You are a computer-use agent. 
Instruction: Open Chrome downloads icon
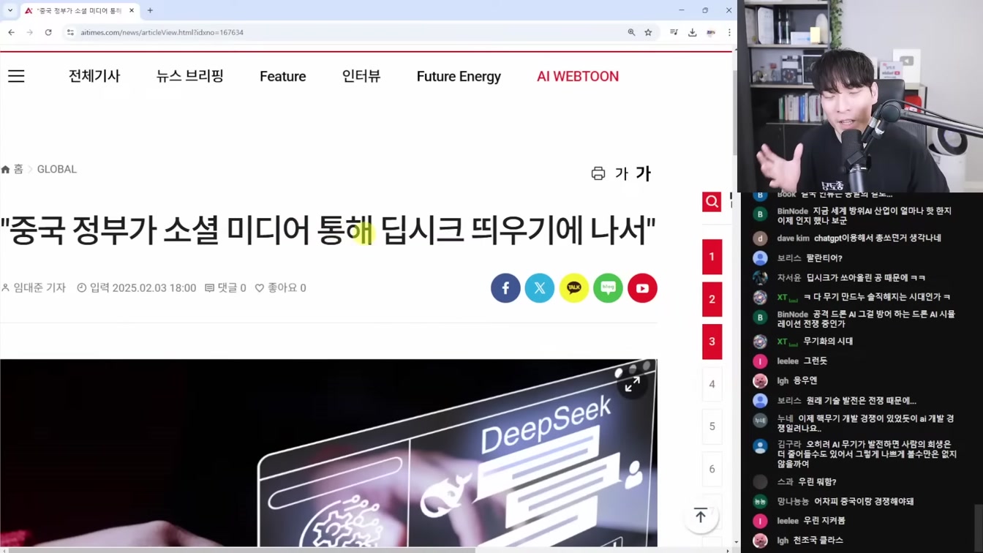tap(692, 32)
